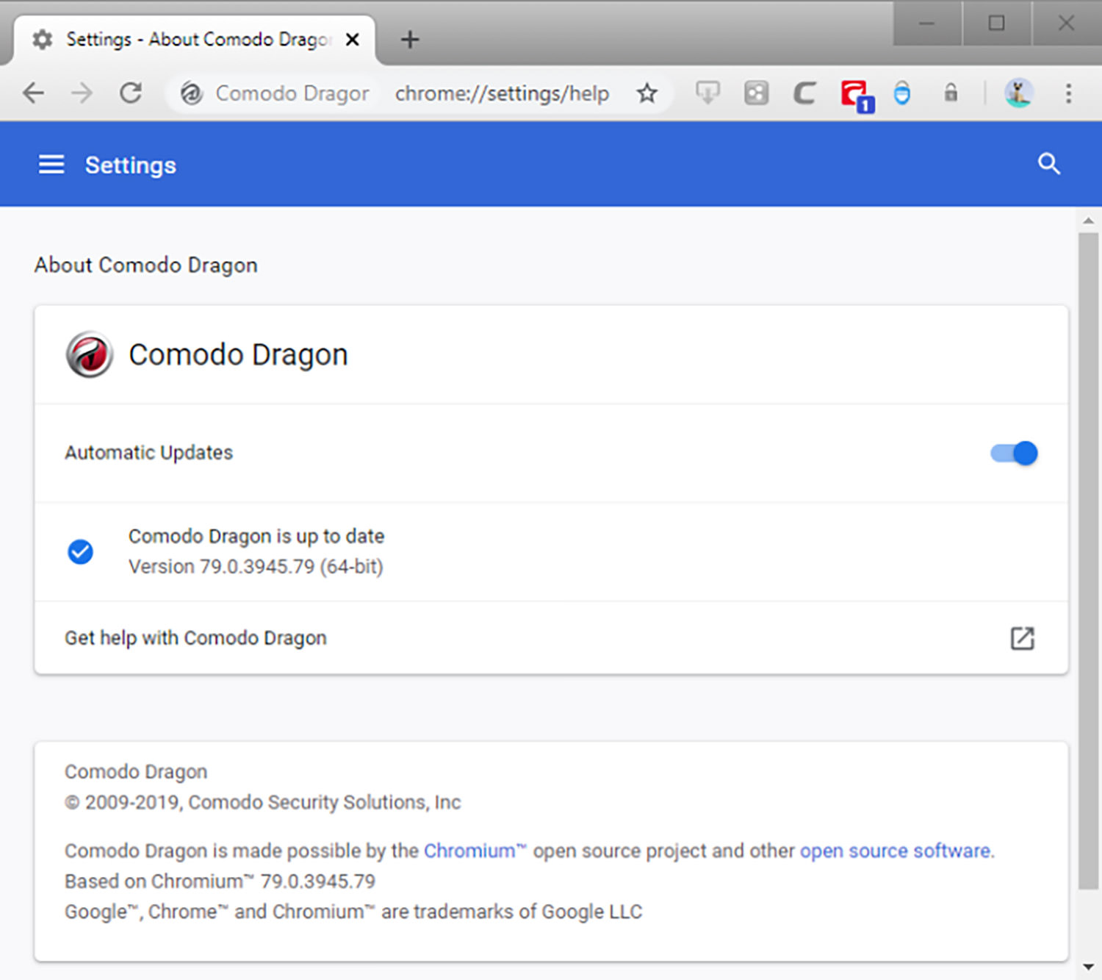Minimize the browser window
Image resolution: width=1102 pixels, height=980 pixels.
(927, 24)
